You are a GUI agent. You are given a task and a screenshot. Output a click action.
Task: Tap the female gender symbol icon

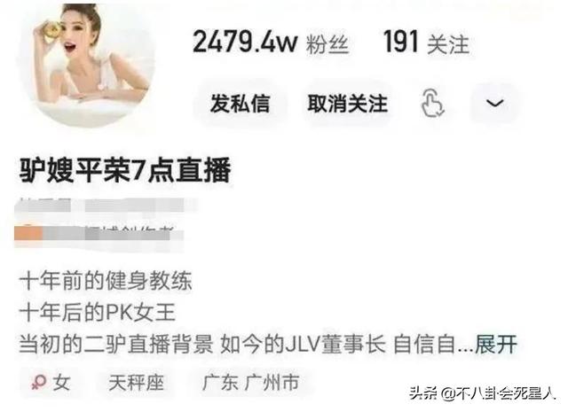(x=38, y=382)
